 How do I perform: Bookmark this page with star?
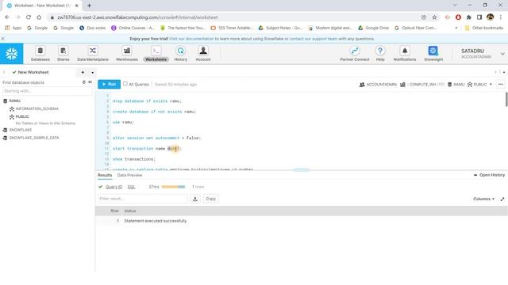click(x=434, y=17)
